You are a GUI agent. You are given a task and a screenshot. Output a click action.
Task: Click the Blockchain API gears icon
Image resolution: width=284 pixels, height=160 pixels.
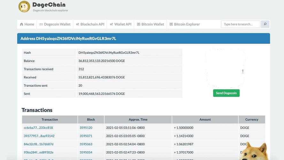click(x=78, y=24)
